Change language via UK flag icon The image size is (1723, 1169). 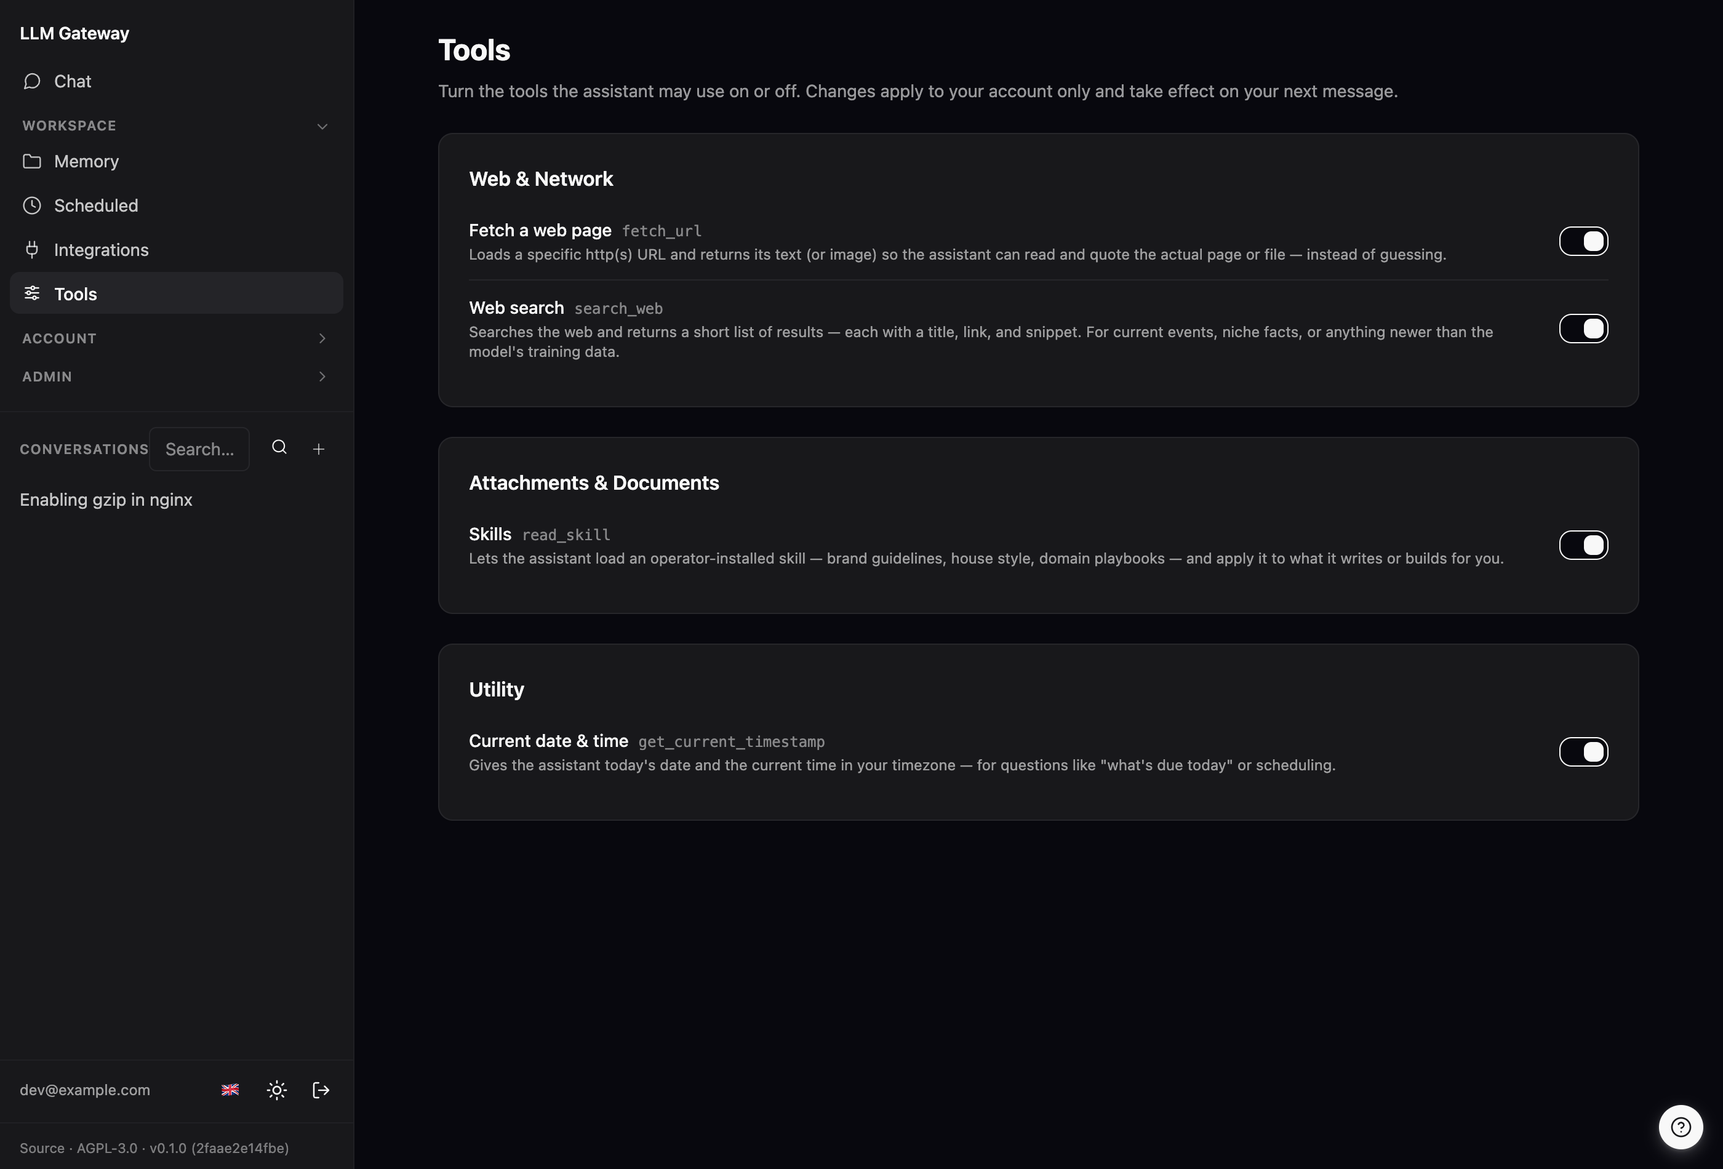point(231,1090)
